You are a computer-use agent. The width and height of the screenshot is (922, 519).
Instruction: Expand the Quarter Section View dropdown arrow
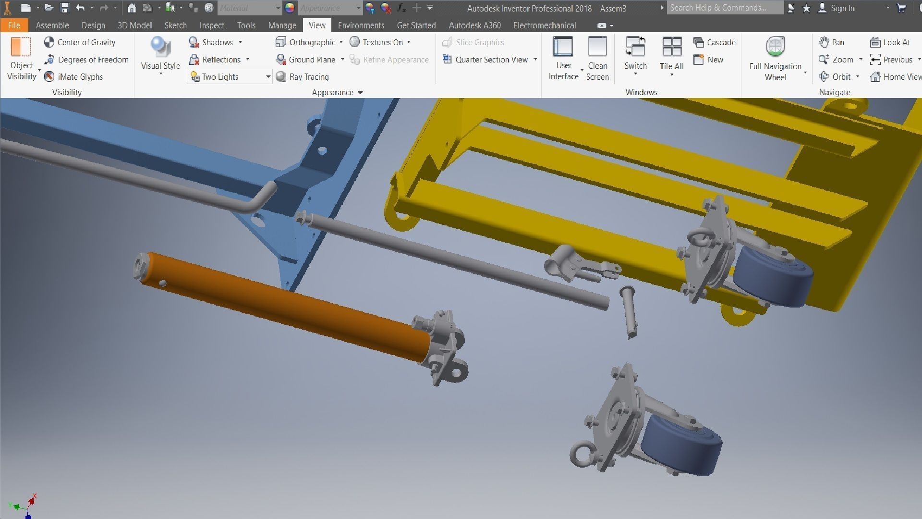(535, 60)
